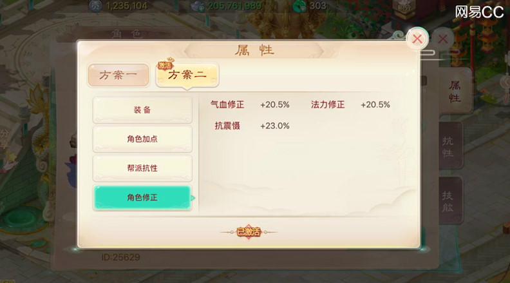The width and height of the screenshot is (510, 283).
Task: Select the highlighted 角色修正 category
Action: tap(142, 198)
